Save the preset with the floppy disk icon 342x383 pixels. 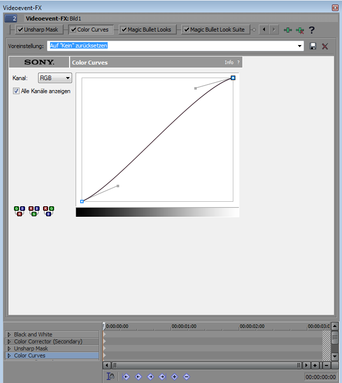pos(313,46)
